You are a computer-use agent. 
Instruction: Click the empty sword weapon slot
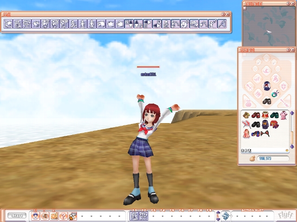[250, 86]
